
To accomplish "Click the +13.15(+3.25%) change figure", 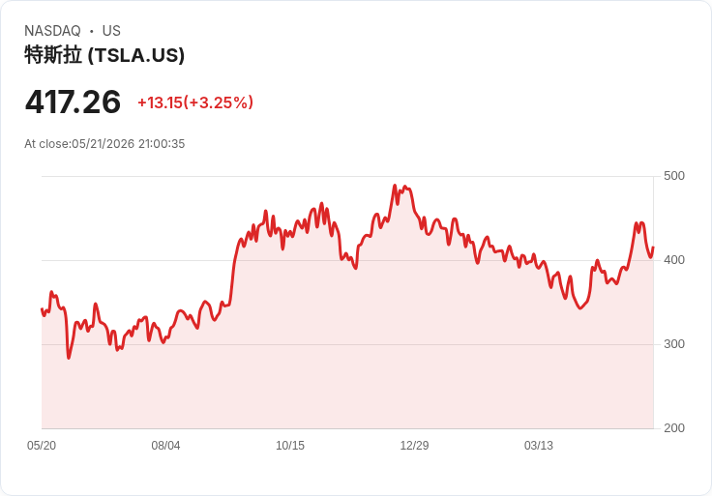I will tap(195, 102).
